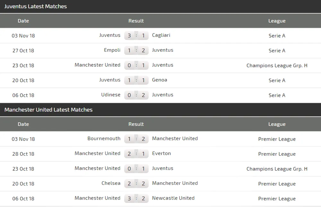Click the 2:2 Chelsea draw score box
The image size is (321, 207).
(x=136, y=183)
